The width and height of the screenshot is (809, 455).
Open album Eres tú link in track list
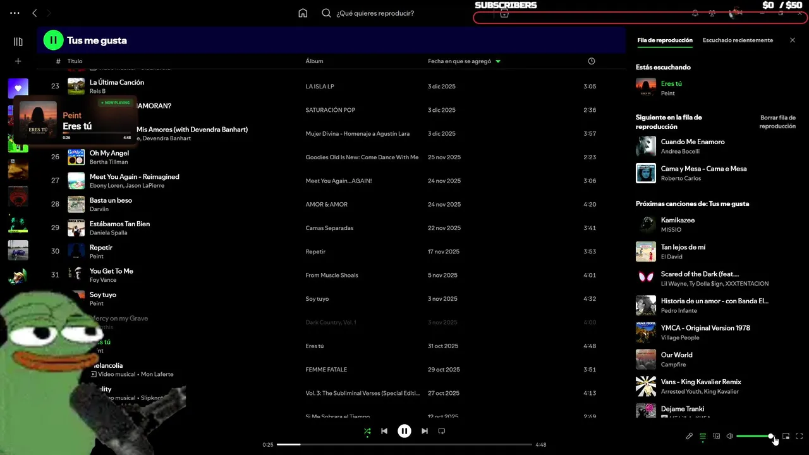314,346
